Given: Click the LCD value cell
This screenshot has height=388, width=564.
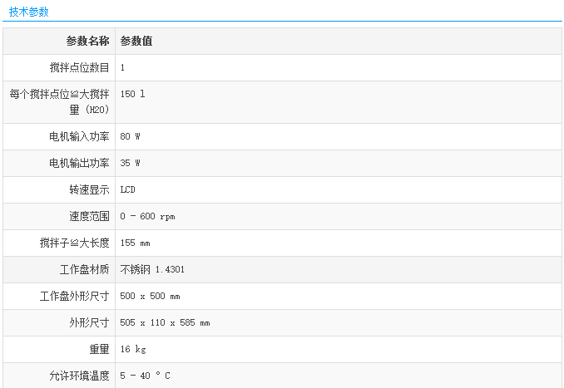Looking at the screenshot, I should (127, 189).
